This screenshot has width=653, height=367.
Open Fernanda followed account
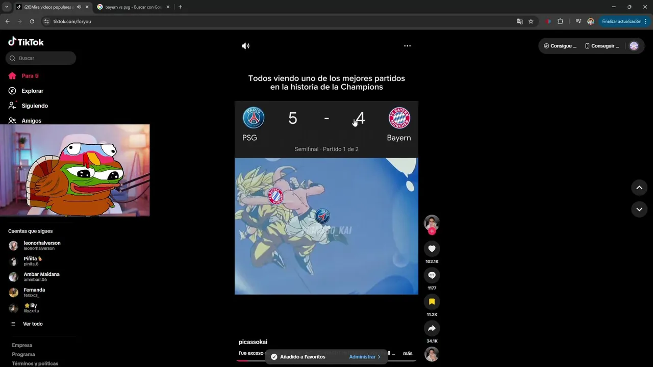[27, 292]
